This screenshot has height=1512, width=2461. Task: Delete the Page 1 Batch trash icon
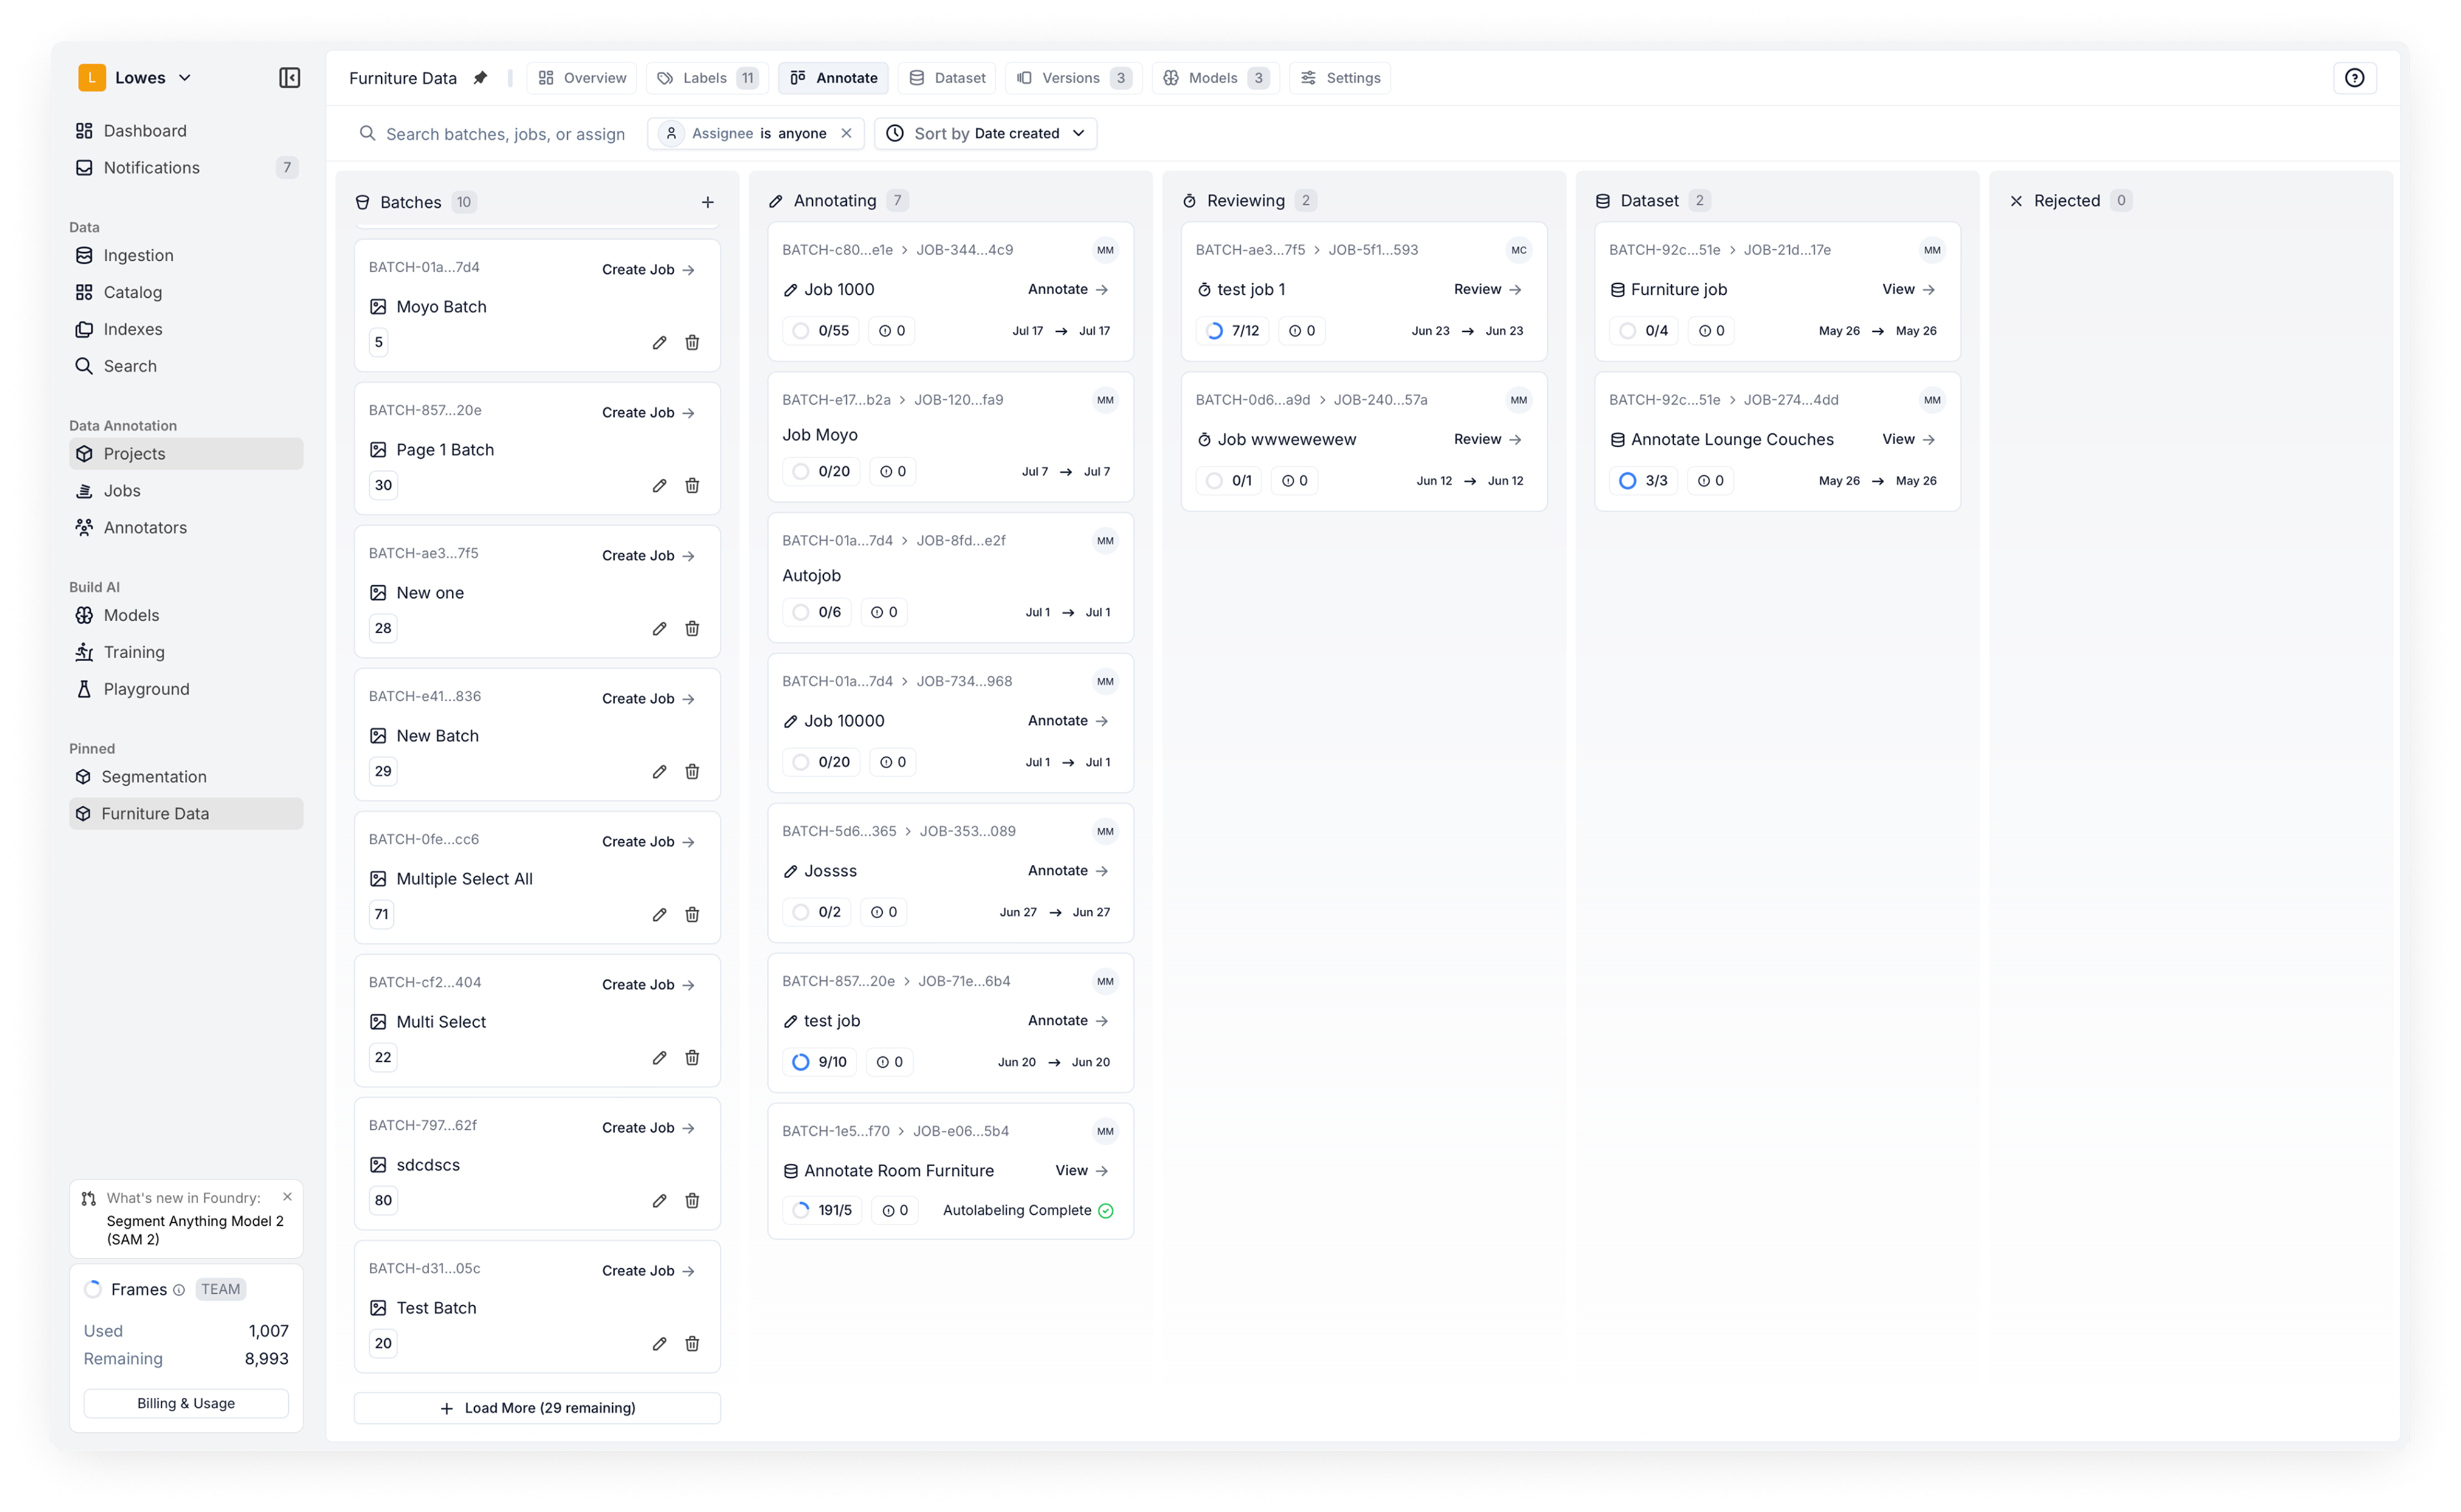691,486
